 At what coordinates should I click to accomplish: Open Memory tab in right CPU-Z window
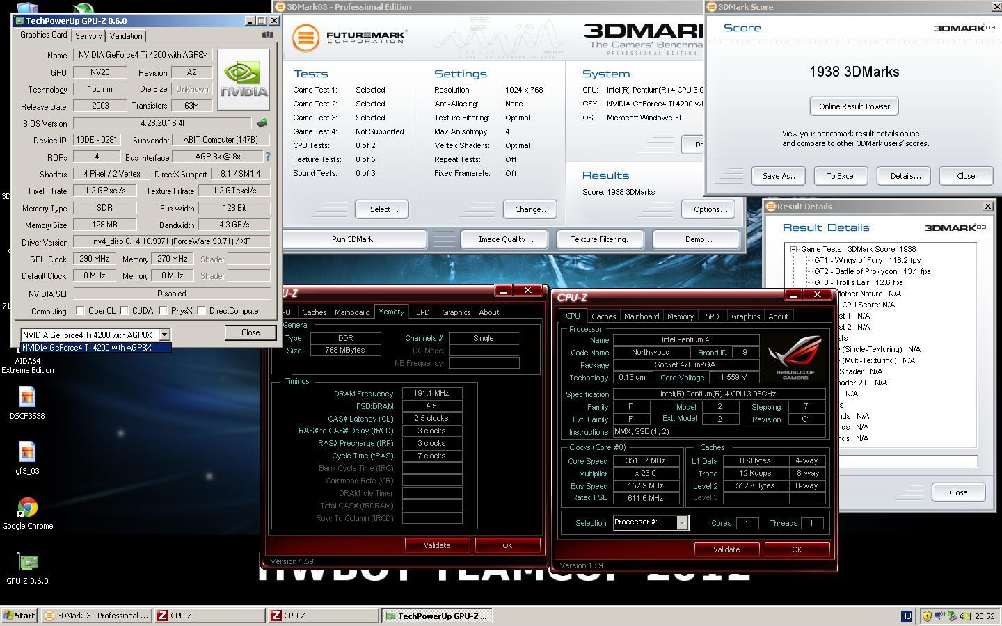point(680,316)
